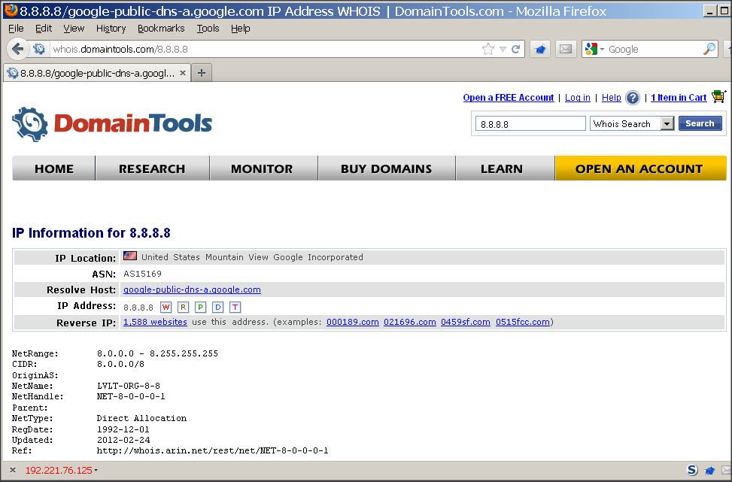Click the site identity icon in address bar
This screenshot has height=482, width=732.
(40, 49)
